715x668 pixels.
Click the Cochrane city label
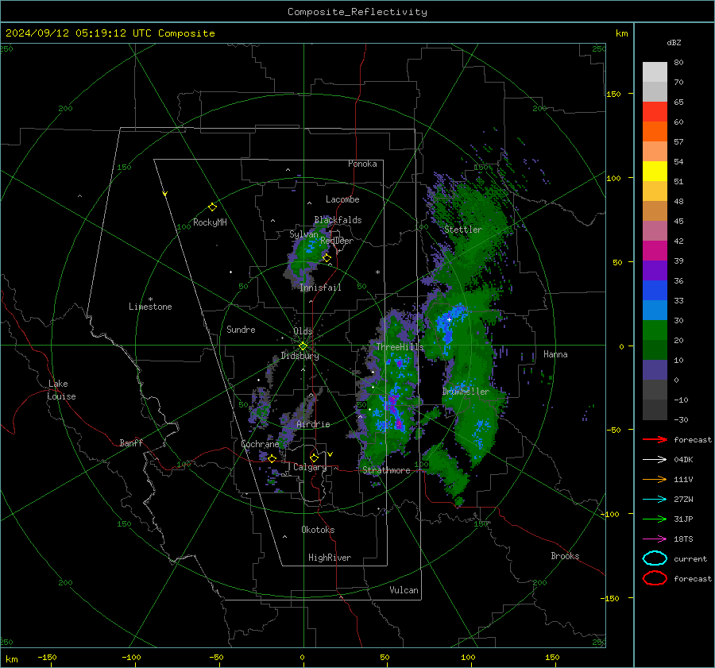click(260, 444)
